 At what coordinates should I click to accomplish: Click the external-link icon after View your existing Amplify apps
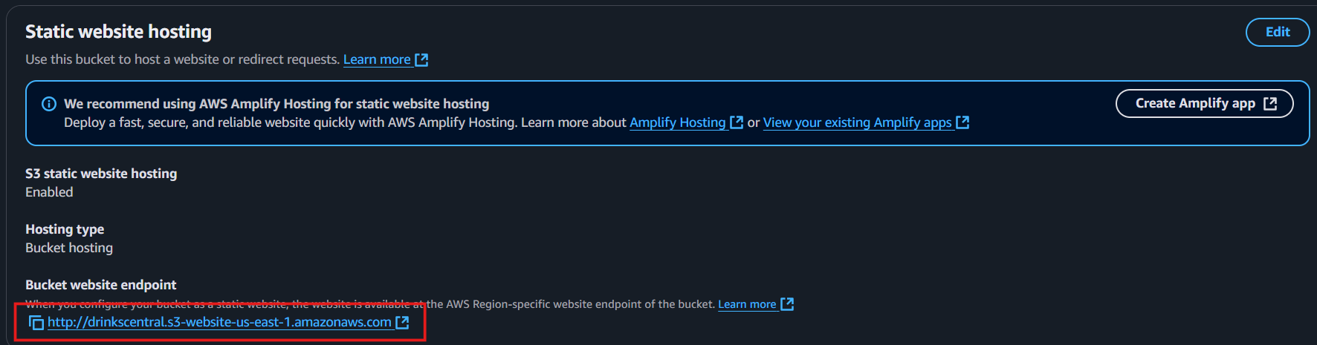click(962, 122)
